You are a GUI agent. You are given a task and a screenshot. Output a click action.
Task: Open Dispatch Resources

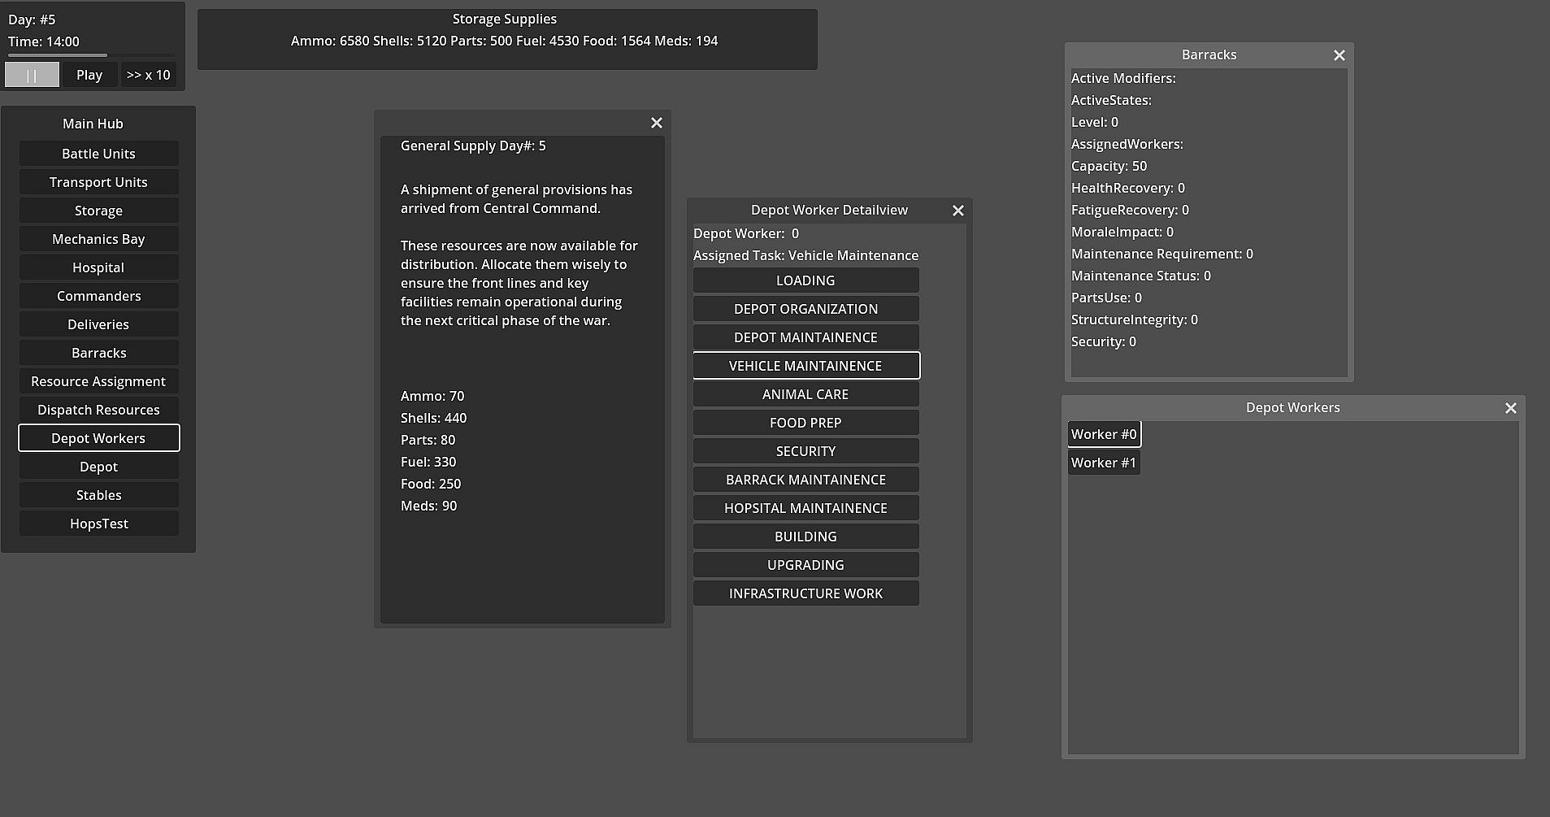click(98, 410)
